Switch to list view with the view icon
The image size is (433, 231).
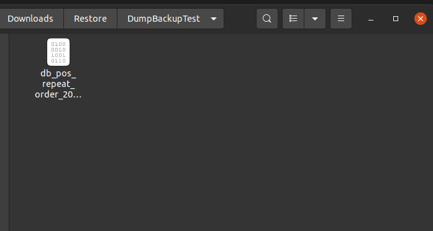pos(293,19)
